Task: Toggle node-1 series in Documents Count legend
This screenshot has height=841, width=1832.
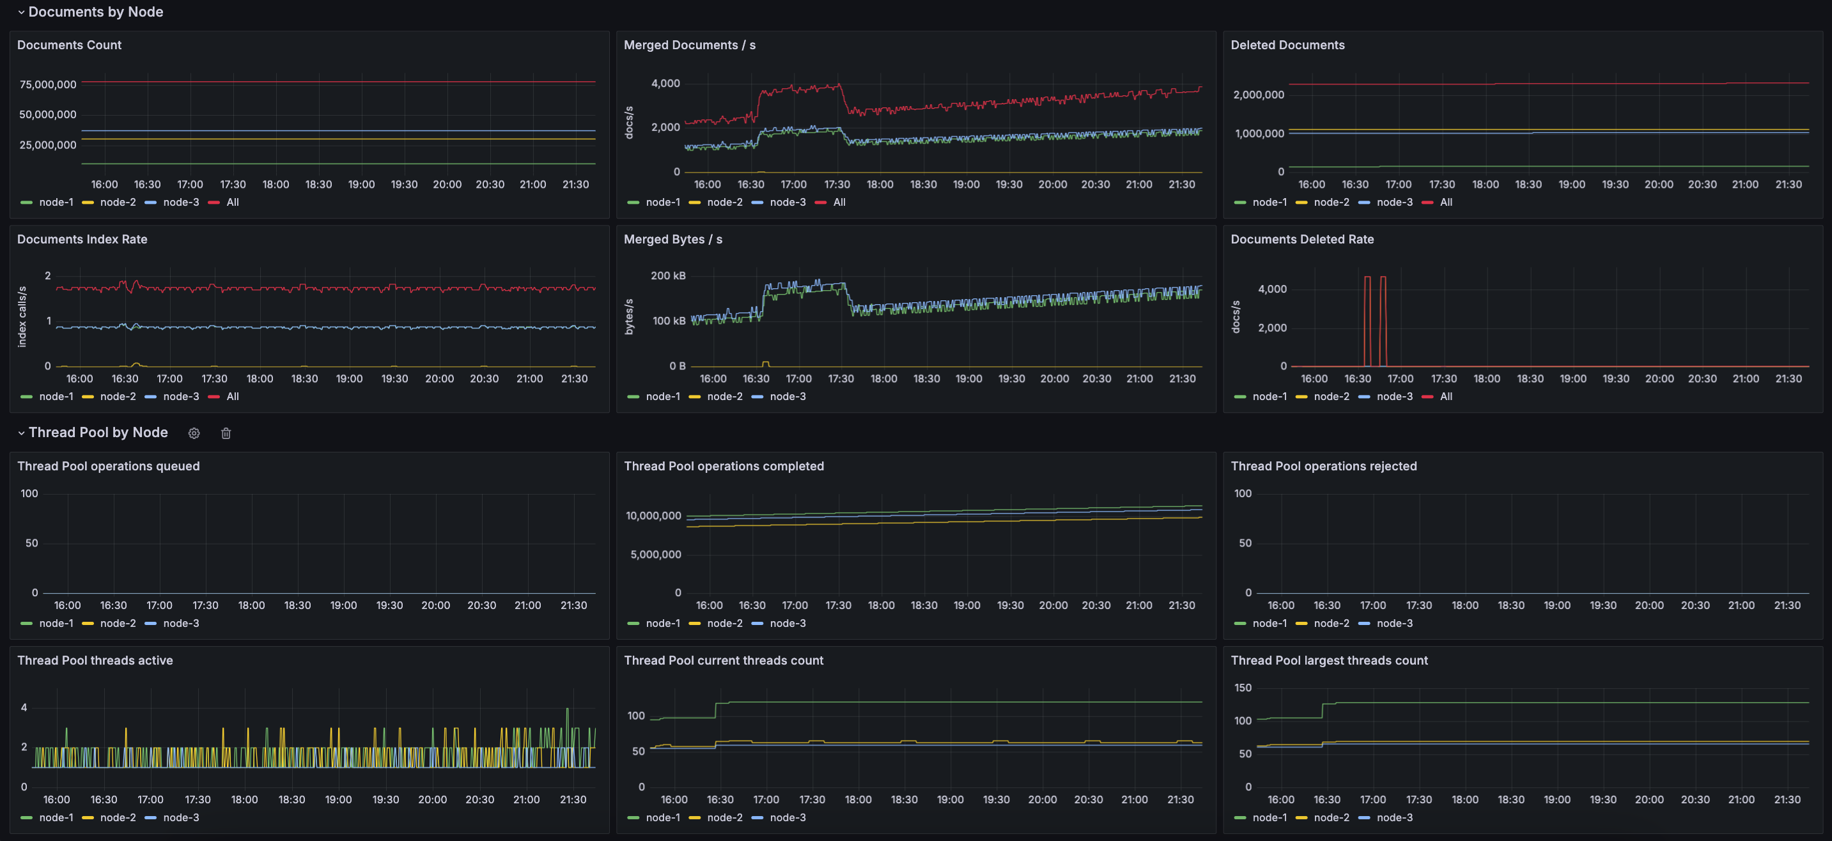Action: pos(56,203)
